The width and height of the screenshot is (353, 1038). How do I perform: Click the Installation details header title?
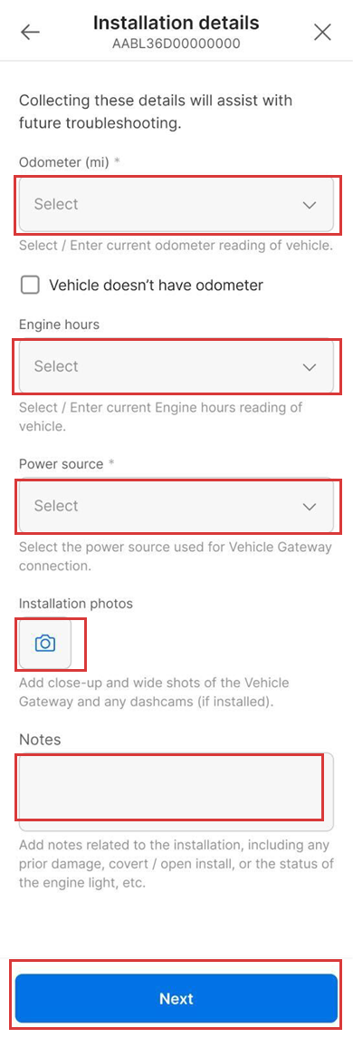point(176,24)
